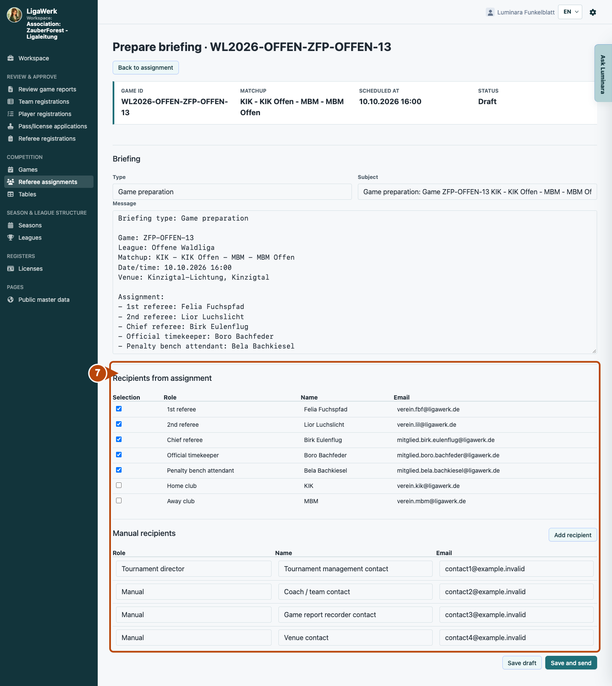Open the Ask Luminara side tab
The width and height of the screenshot is (612, 686).
coord(603,74)
